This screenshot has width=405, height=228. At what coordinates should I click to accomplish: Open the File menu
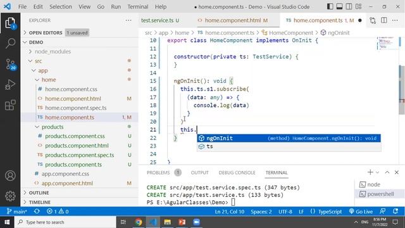(22, 7)
